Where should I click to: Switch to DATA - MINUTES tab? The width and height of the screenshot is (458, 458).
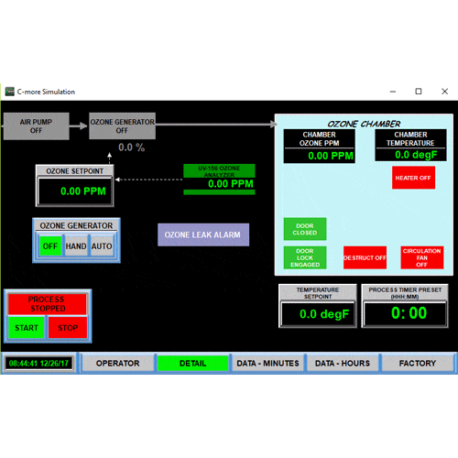[x=267, y=363]
